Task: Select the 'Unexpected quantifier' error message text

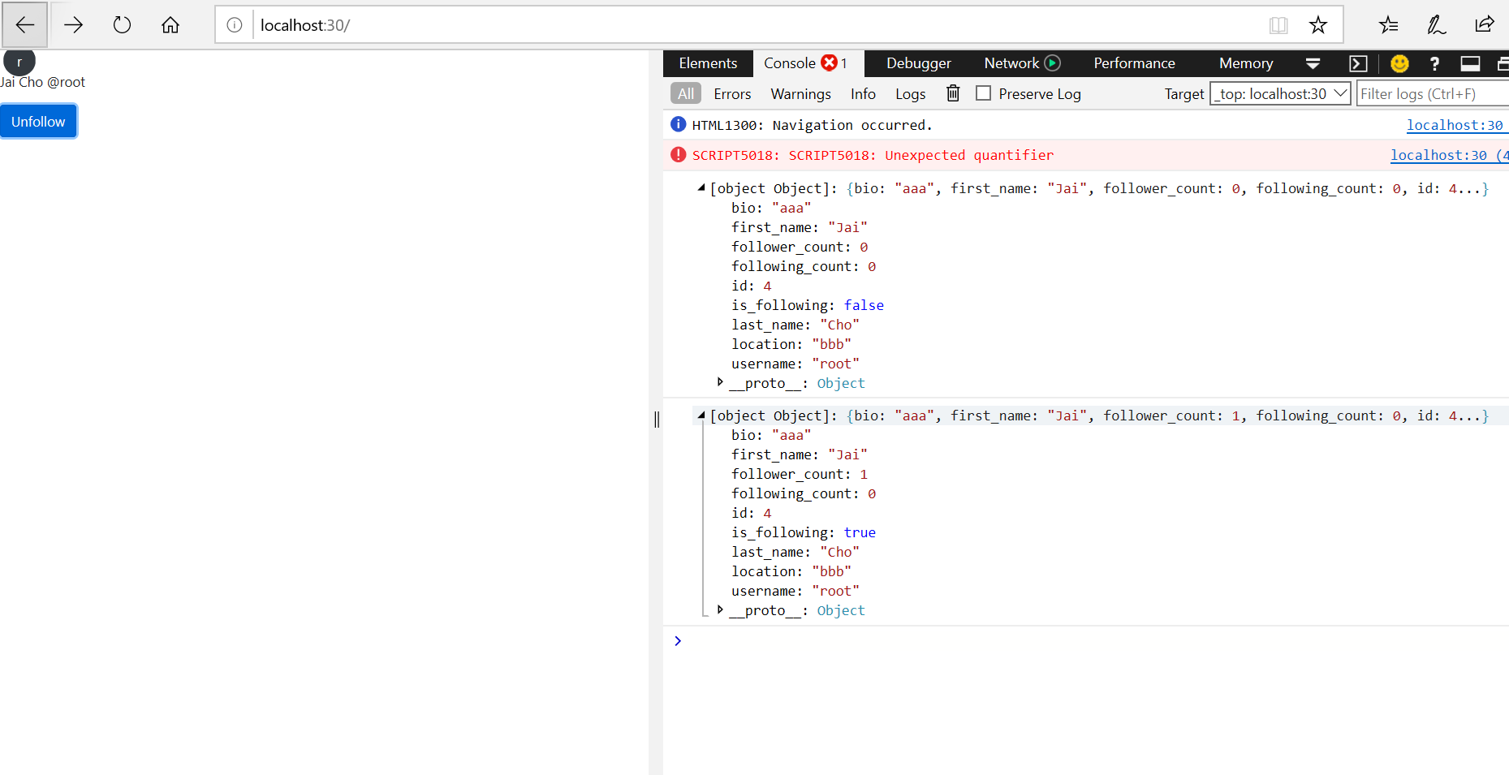Action: coord(969,155)
